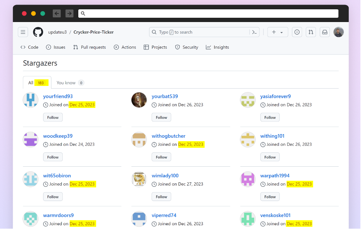Screen dimensions: 362x229
Task: Click wit65obiron's light blue identicon avatar
Action: click(x=31, y=179)
